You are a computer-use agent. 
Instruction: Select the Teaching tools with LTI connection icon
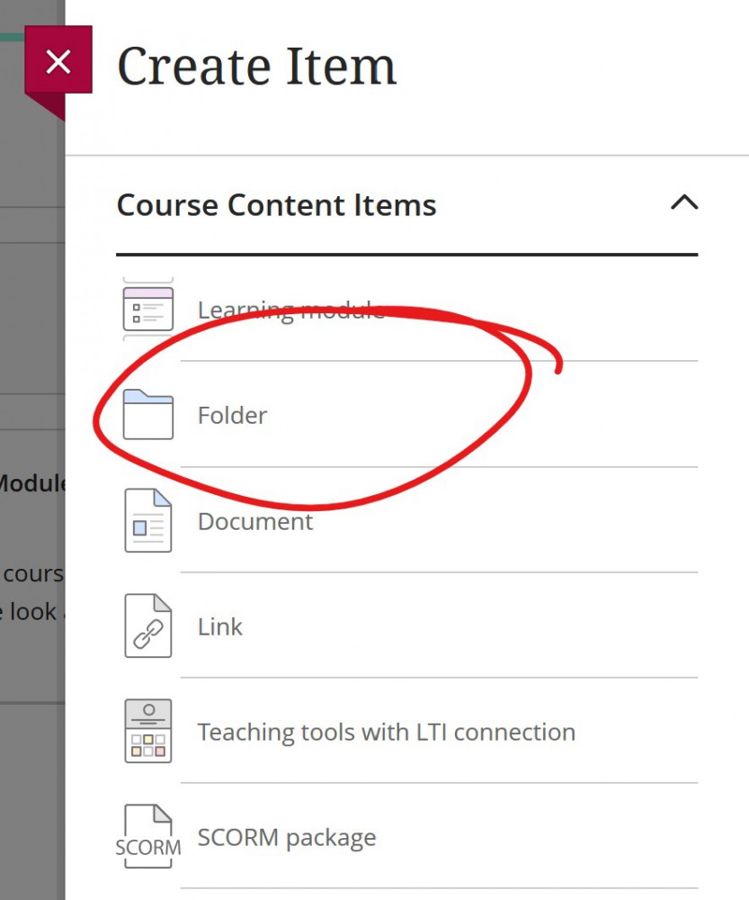point(147,731)
